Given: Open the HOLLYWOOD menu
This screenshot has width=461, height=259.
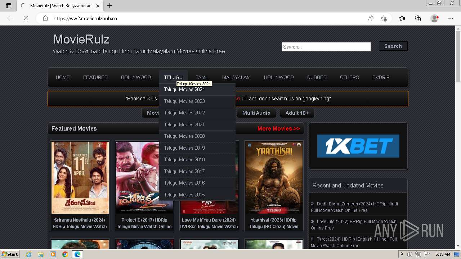Looking at the screenshot, I should [279, 77].
